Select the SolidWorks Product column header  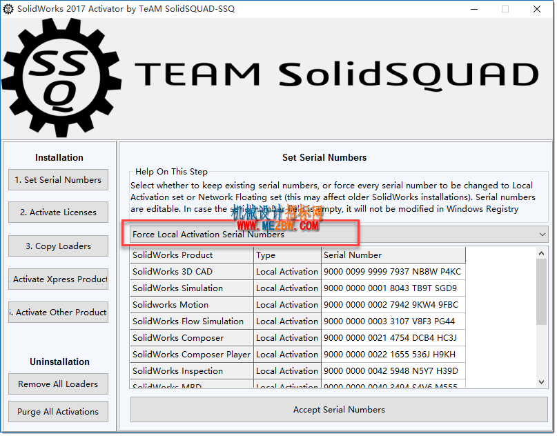point(192,255)
